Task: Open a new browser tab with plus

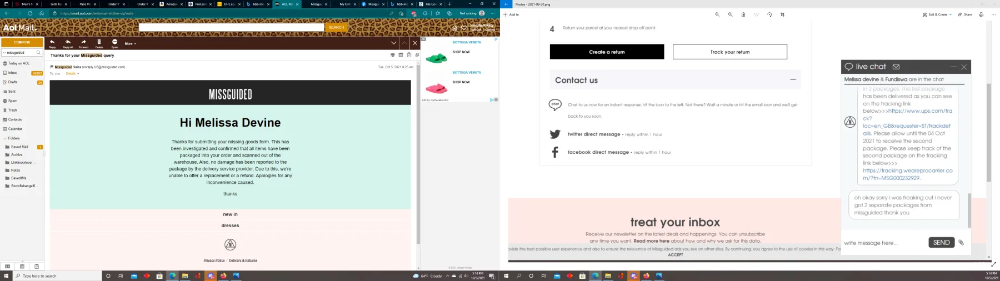Action: point(450,4)
